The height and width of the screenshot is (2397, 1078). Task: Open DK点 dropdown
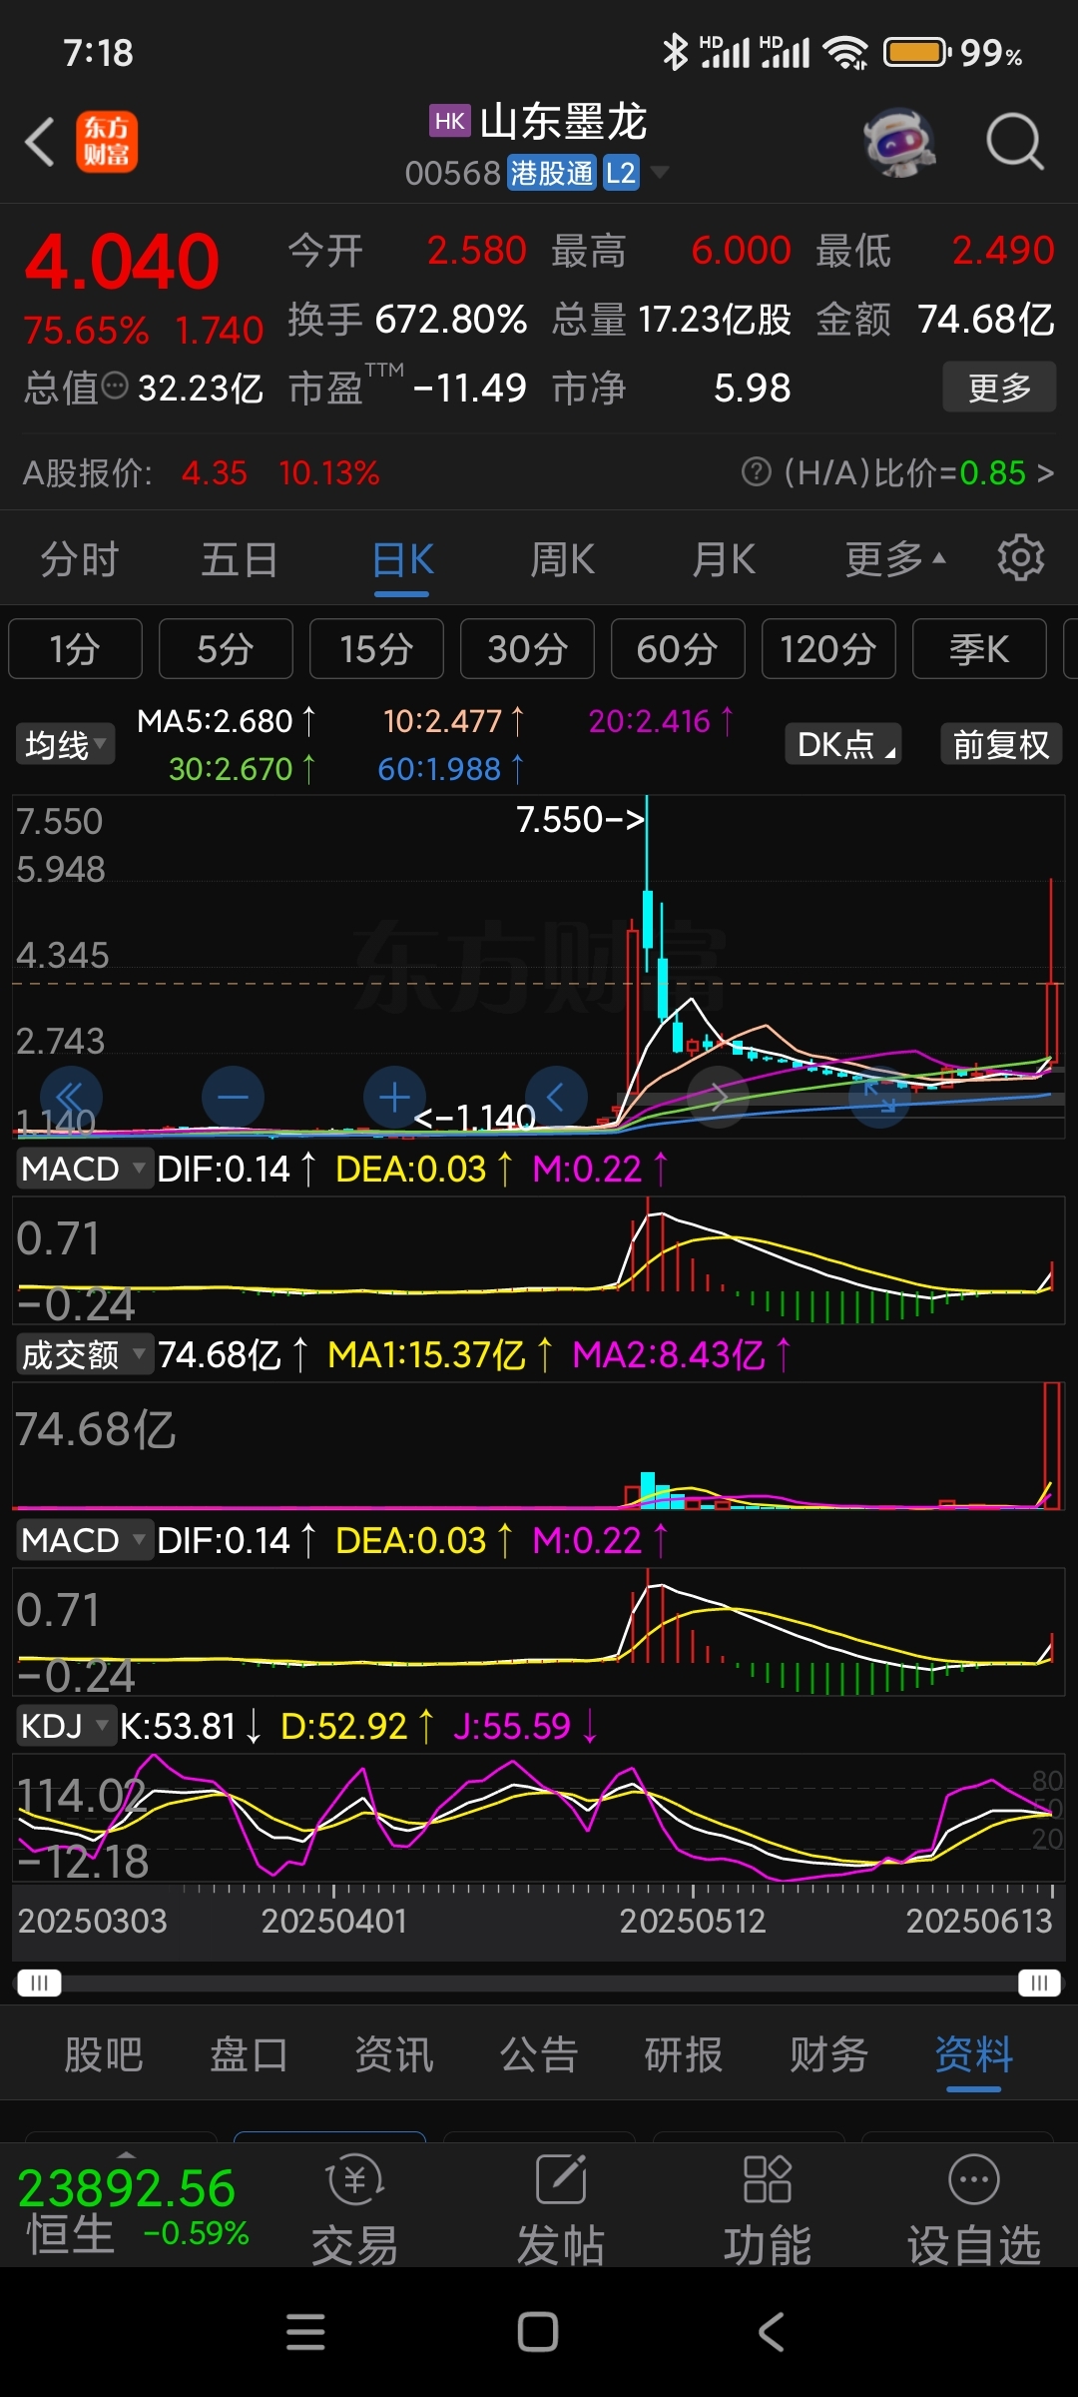(x=843, y=744)
